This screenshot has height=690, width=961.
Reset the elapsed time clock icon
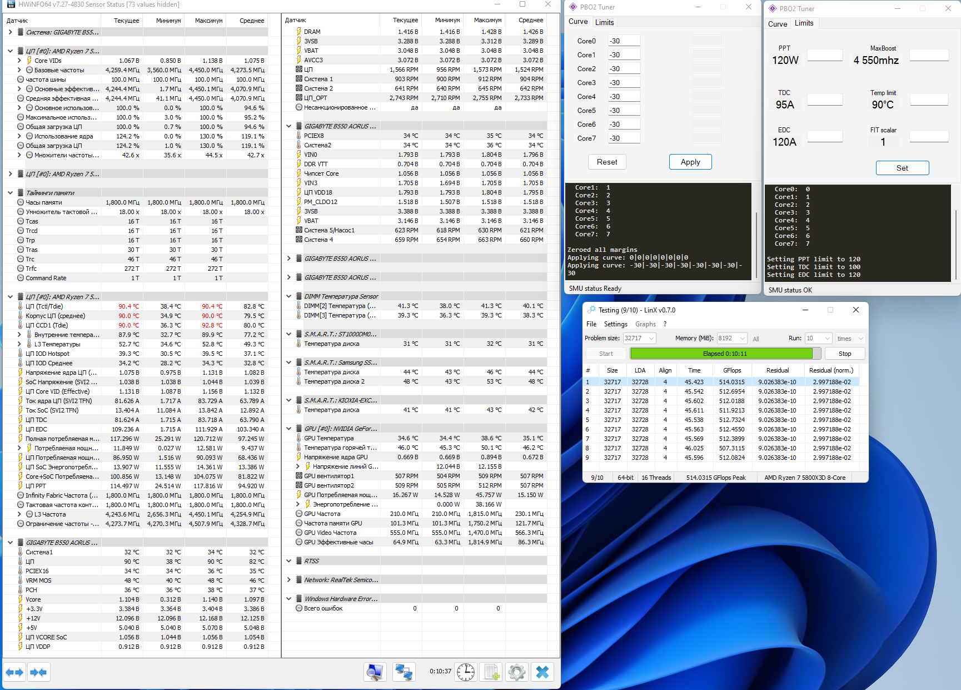coord(466,672)
